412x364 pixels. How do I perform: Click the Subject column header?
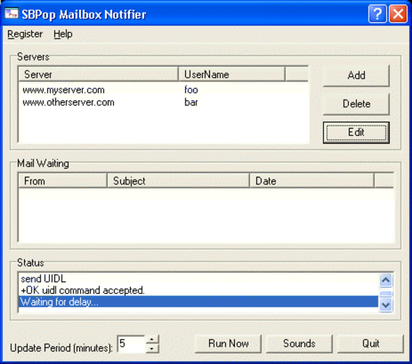click(178, 181)
